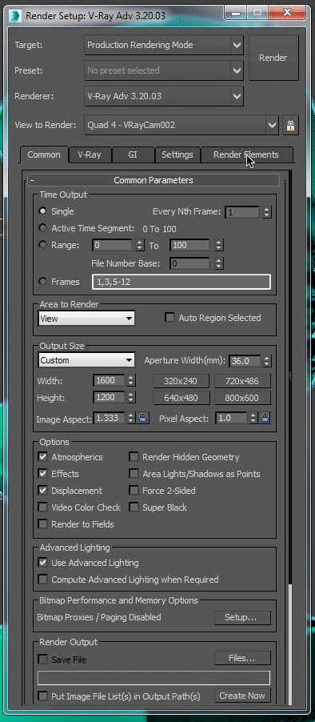
Task: Click the Every Nth Frame spinner
Action: coord(267,212)
